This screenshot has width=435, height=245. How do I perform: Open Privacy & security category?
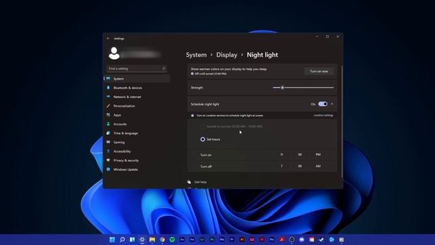pos(137,161)
